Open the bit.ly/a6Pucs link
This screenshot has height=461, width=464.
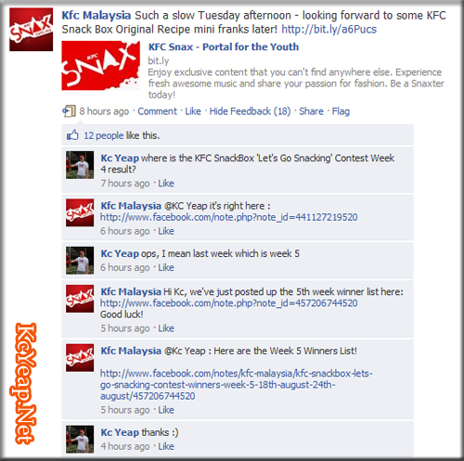[329, 30]
